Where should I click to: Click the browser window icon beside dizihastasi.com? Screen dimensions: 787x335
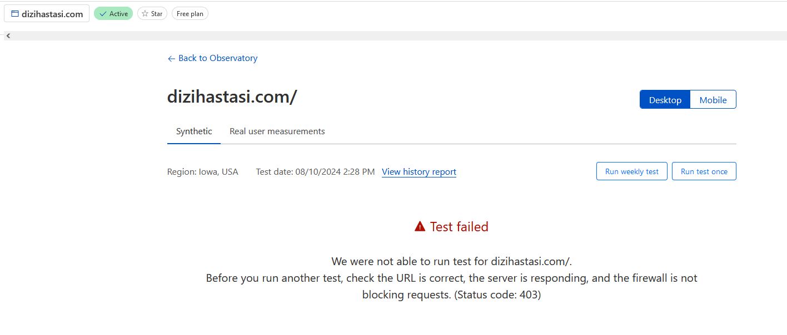[15, 14]
